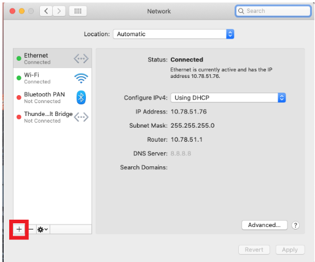Select Bluetooth PAN in the list

(x=52, y=98)
